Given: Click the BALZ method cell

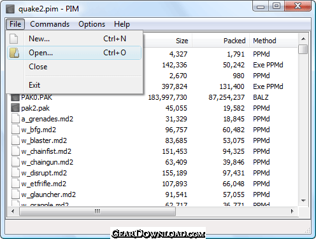Looking at the screenshot, I should (261, 97).
